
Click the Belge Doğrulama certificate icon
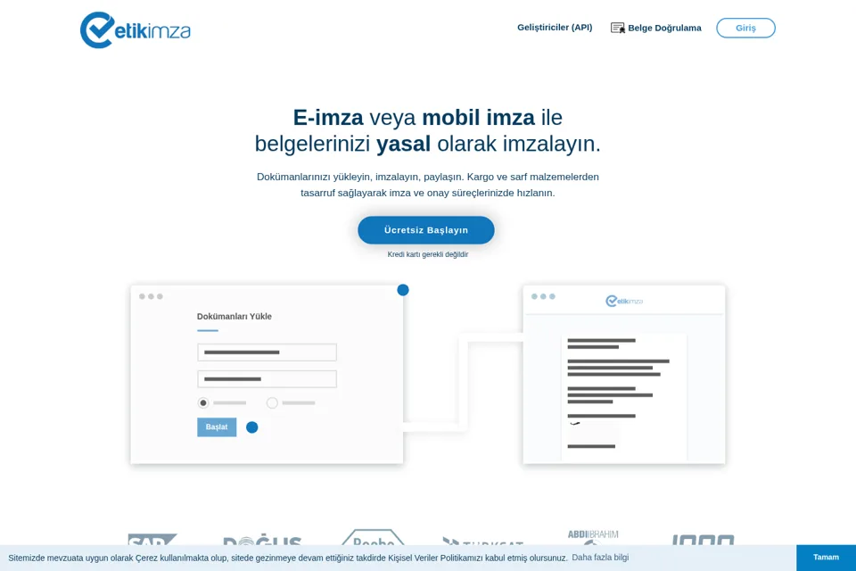pyautogui.click(x=617, y=28)
